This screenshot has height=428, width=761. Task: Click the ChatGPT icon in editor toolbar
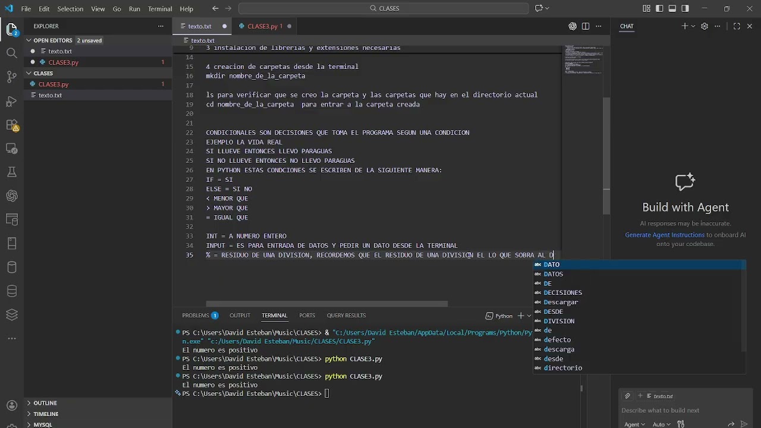[573, 26]
